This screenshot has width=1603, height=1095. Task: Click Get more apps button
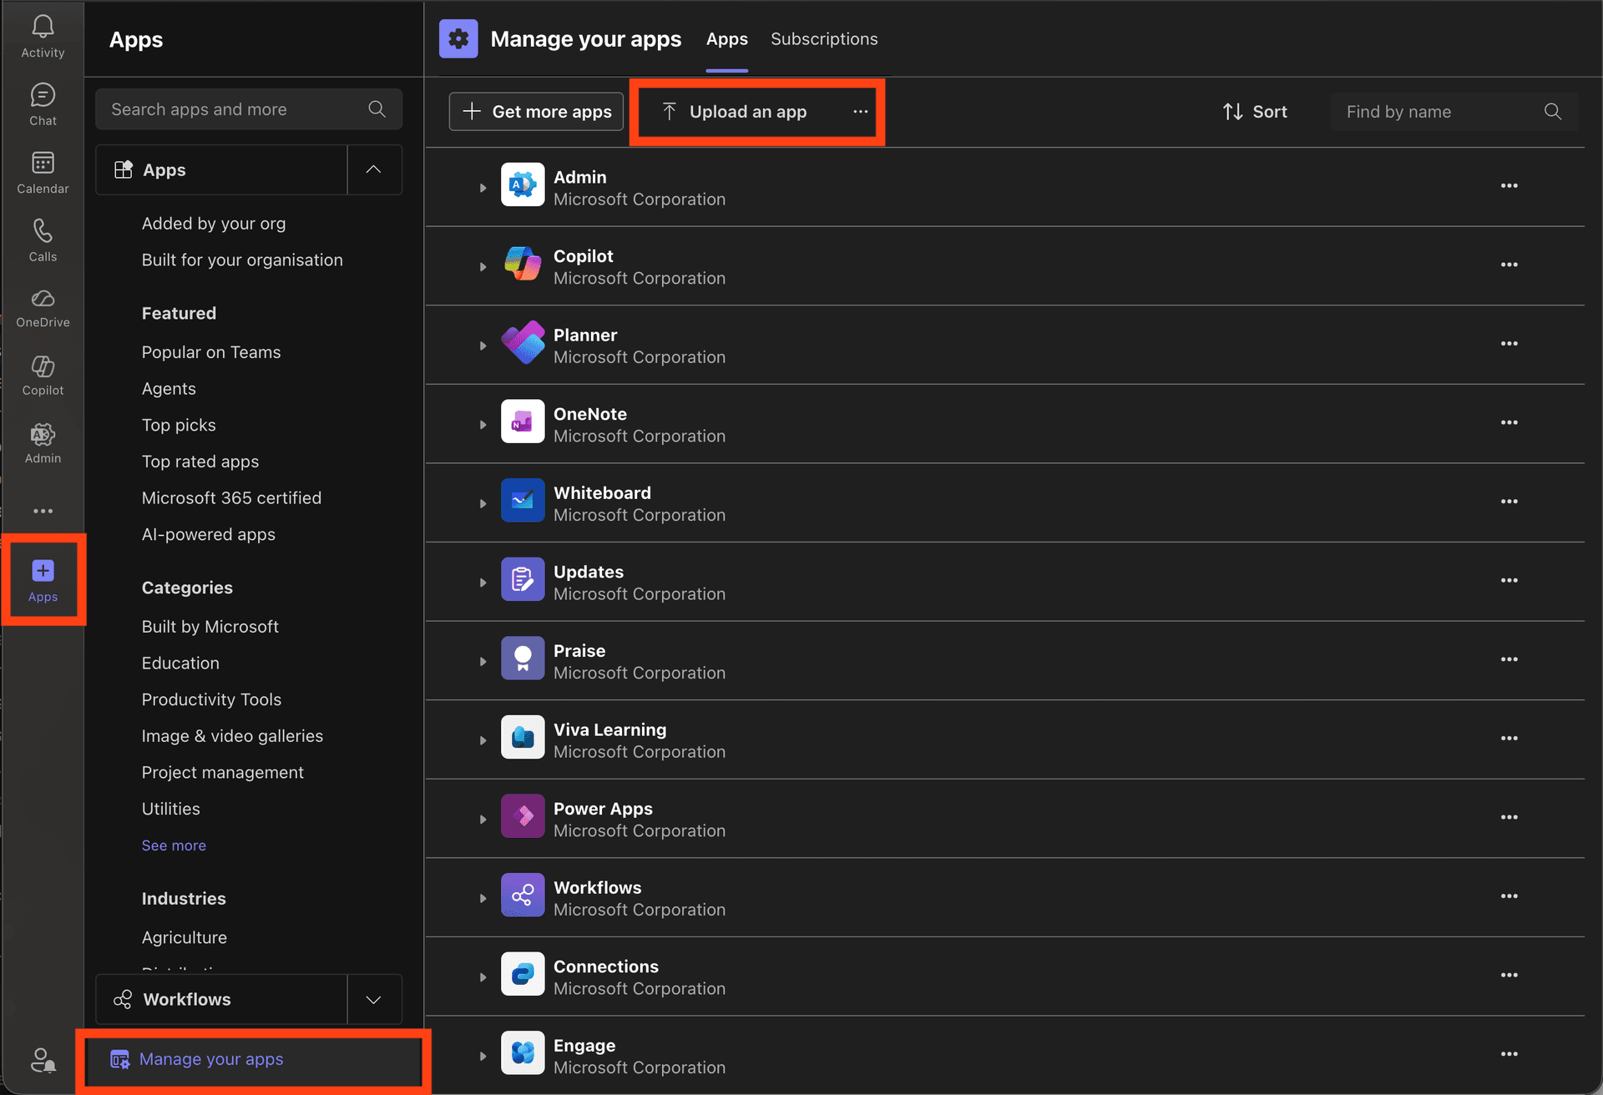coord(536,112)
